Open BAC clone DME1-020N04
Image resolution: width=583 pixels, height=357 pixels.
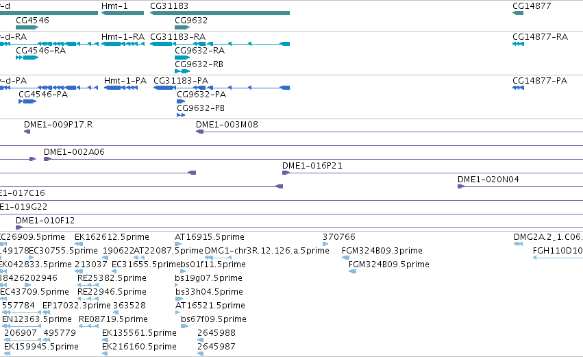pos(488,180)
